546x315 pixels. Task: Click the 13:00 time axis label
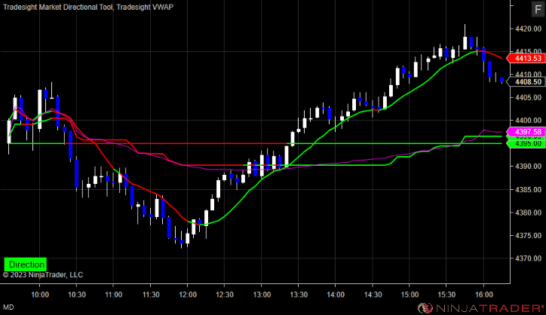262,295
